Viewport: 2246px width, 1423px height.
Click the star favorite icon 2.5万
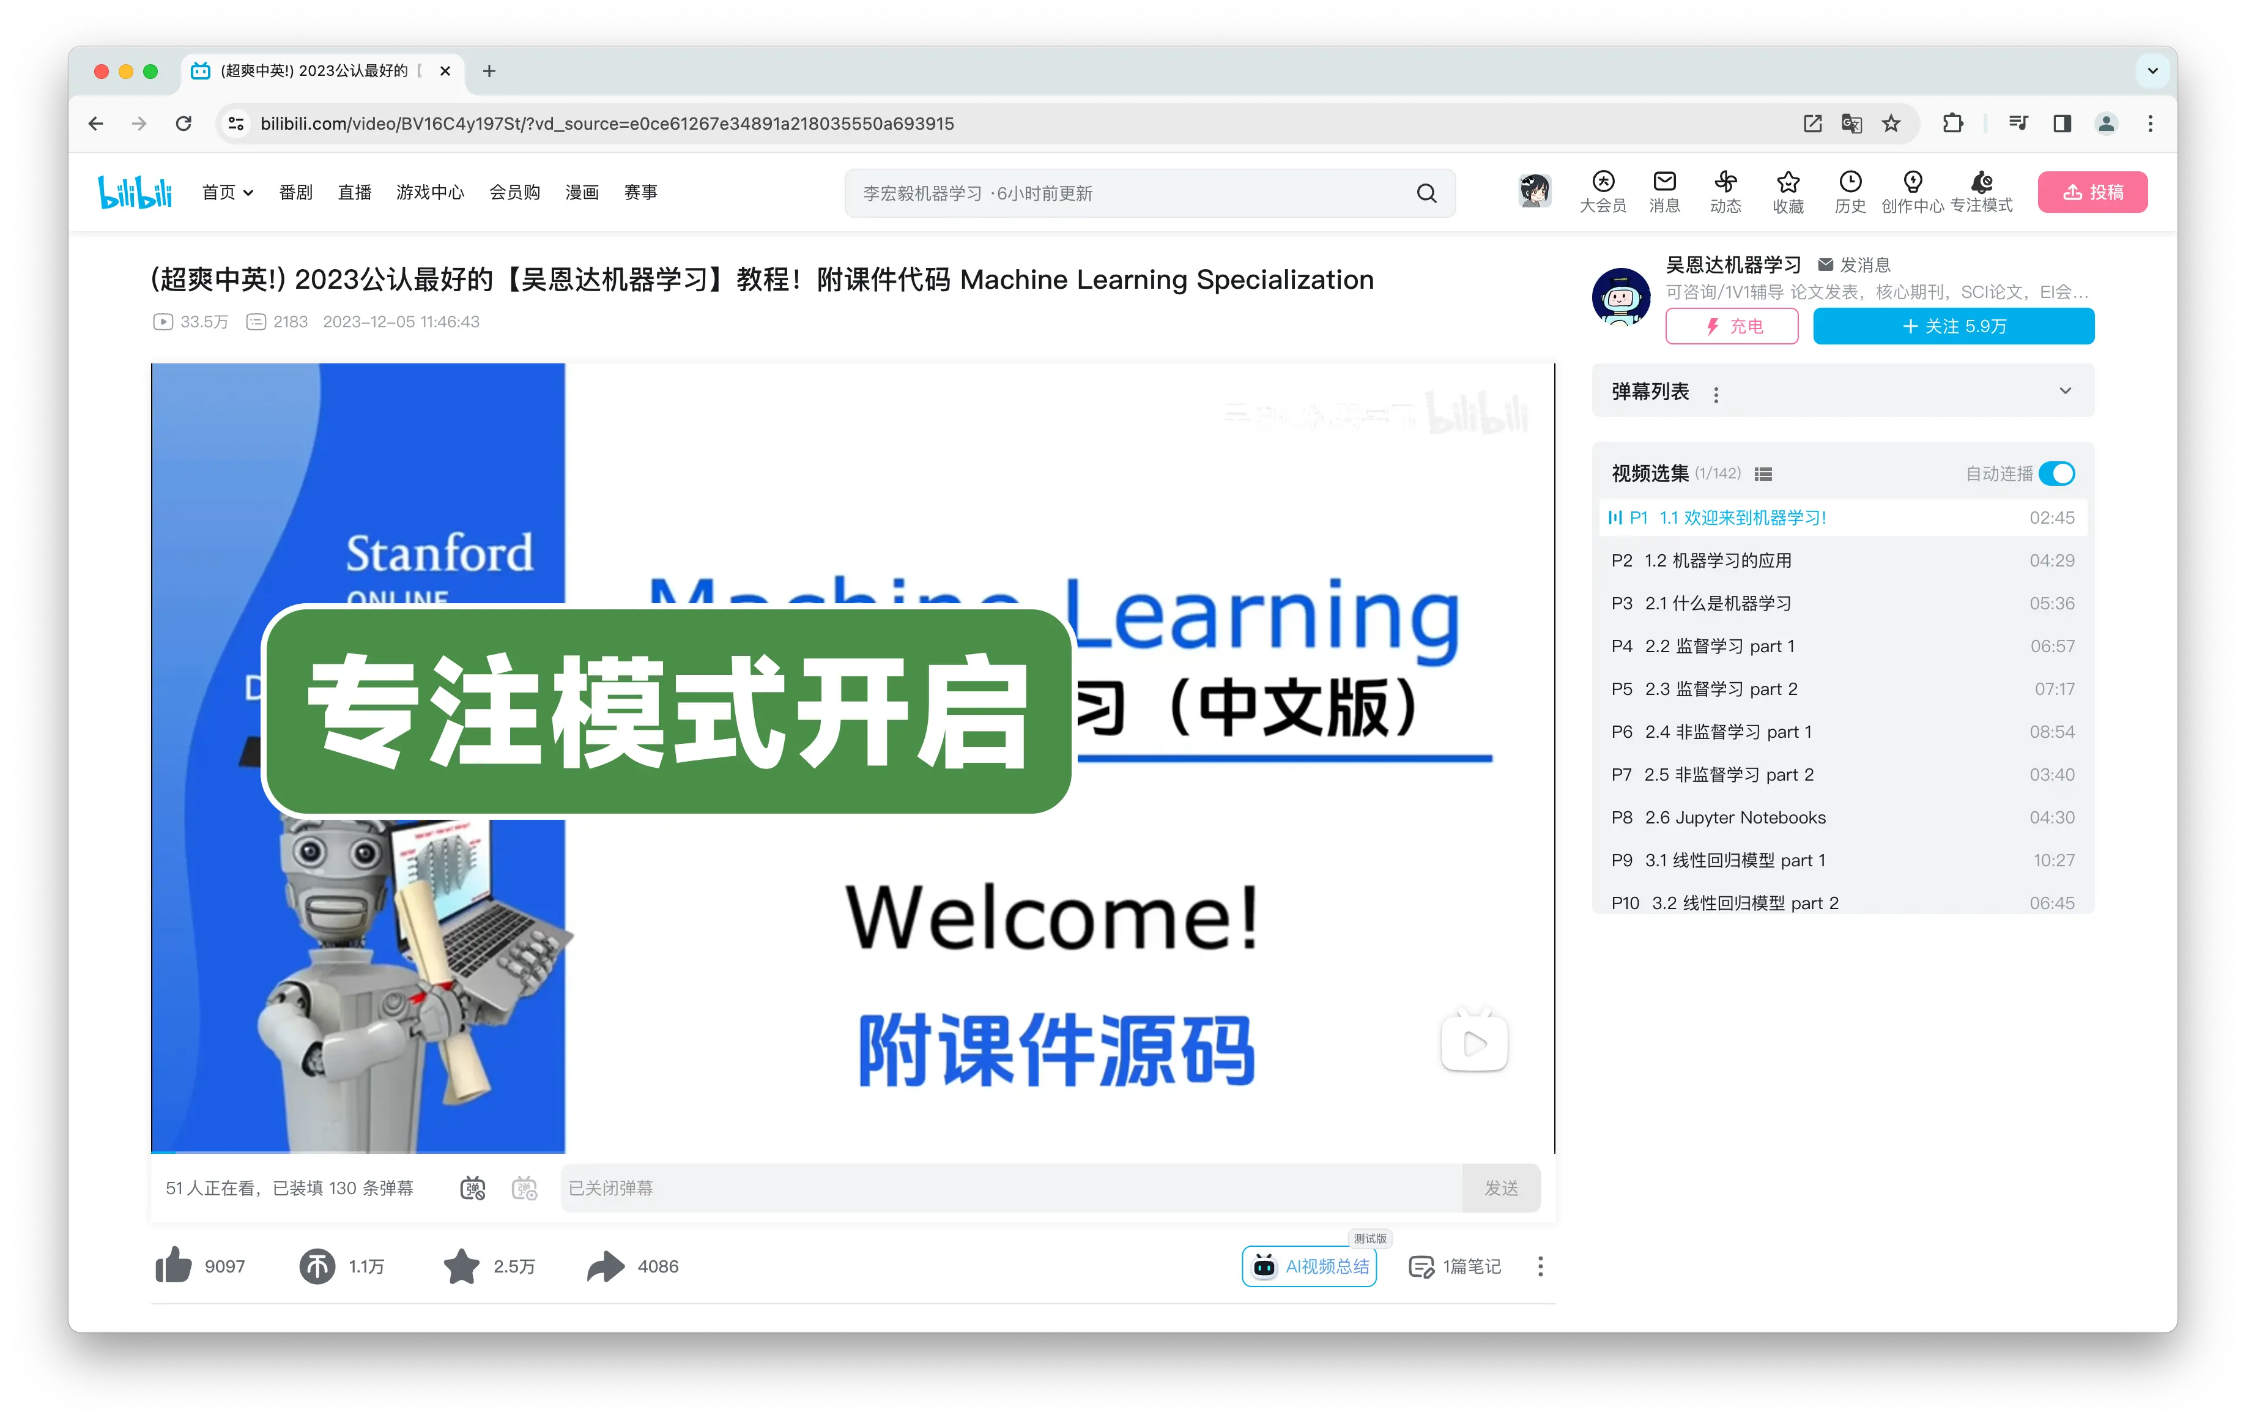click(x=462, y=1266)
